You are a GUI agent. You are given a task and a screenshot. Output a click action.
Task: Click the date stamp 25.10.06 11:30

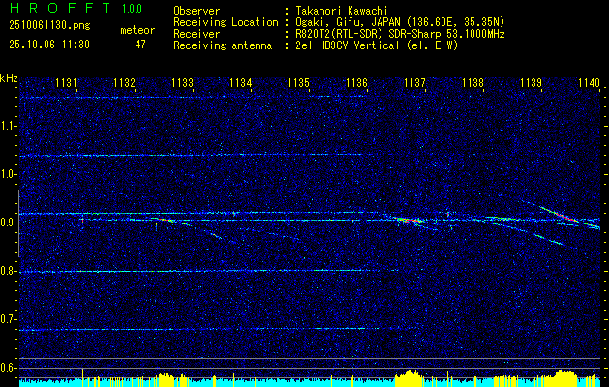(x=49, y=45)
